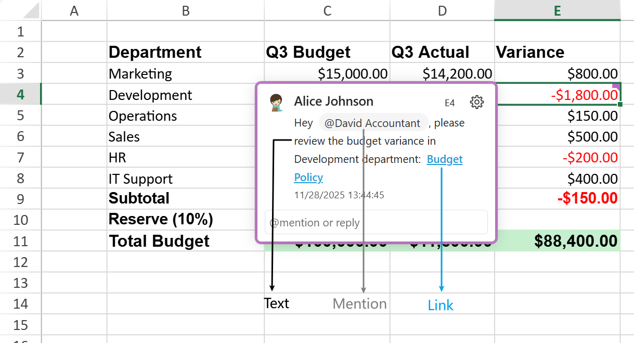634x343 pixels.
Task: Click the purple comment indicator on E4
Action: [x=616, y=86]
